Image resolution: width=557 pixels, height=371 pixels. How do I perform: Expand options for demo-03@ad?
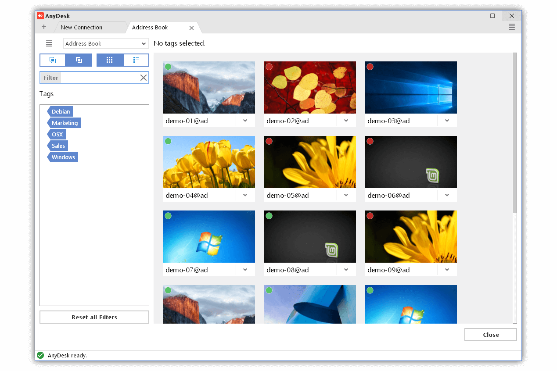tap(447, 121)
